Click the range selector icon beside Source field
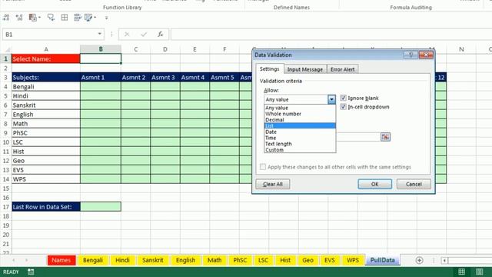This screenshot has height=277, width=492. pos(385,137)
